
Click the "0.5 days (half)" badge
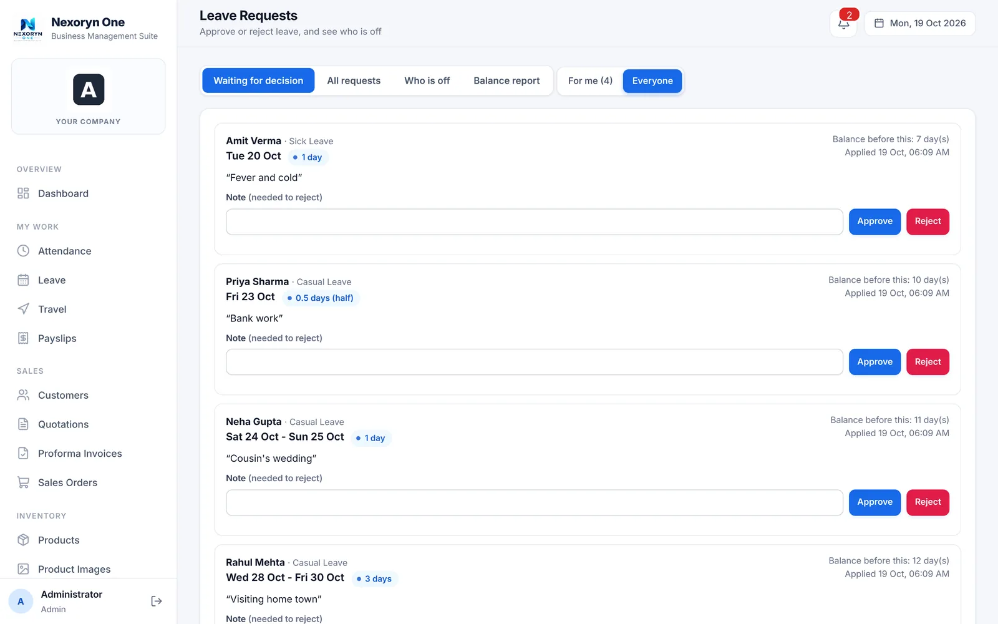coord(321,298)
